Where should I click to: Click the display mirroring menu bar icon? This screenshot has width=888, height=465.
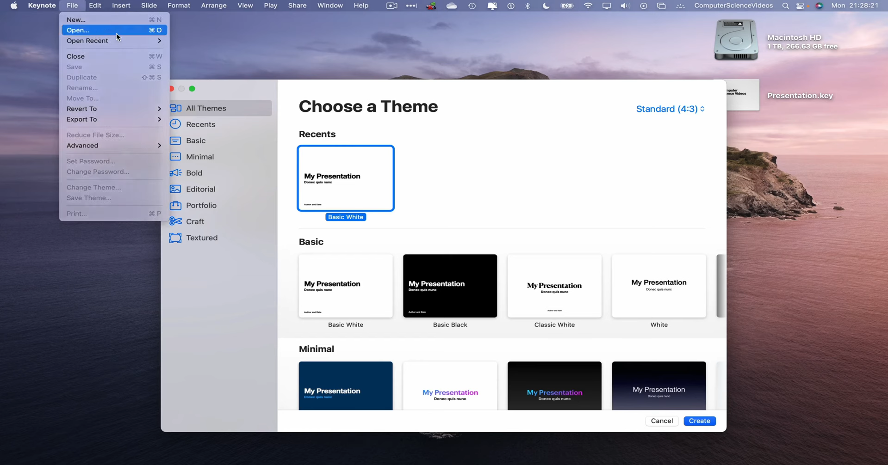(x=606, y=6)
